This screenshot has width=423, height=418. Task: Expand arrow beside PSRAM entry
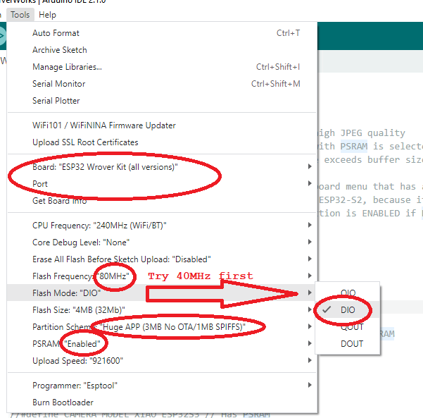tap(310, 343)
